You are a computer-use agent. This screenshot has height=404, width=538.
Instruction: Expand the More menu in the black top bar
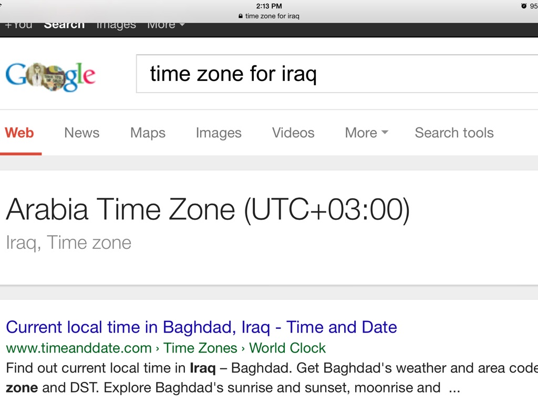point(165,25)
